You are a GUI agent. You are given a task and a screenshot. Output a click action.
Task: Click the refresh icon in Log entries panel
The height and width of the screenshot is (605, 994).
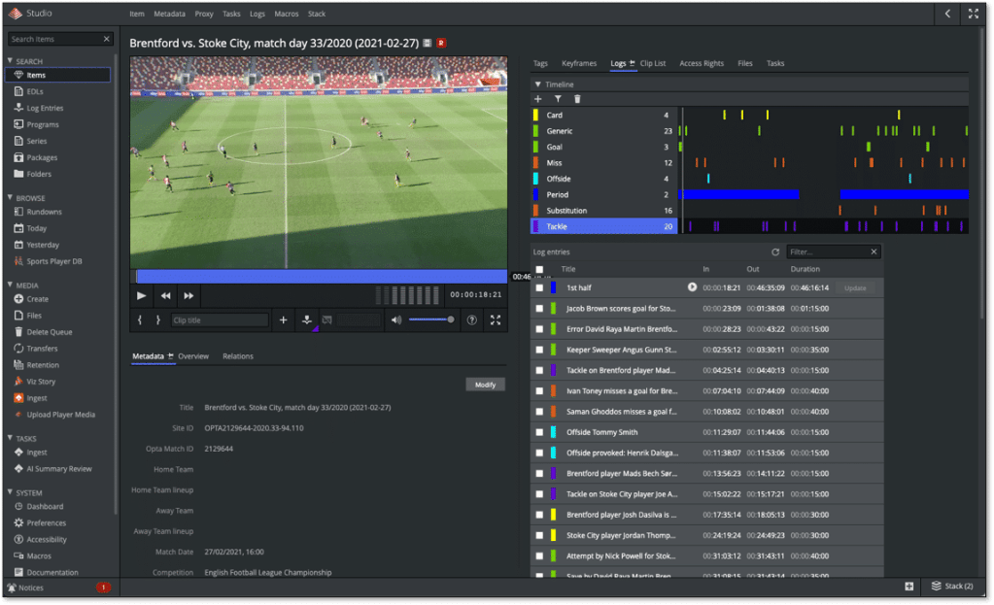pyautogui.click(x=775, y=252)
